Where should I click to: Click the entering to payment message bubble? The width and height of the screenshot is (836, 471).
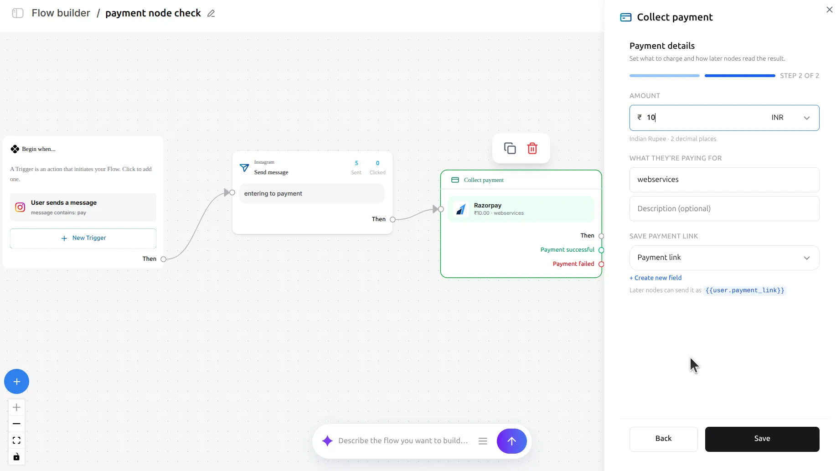(x=312, y=194)
